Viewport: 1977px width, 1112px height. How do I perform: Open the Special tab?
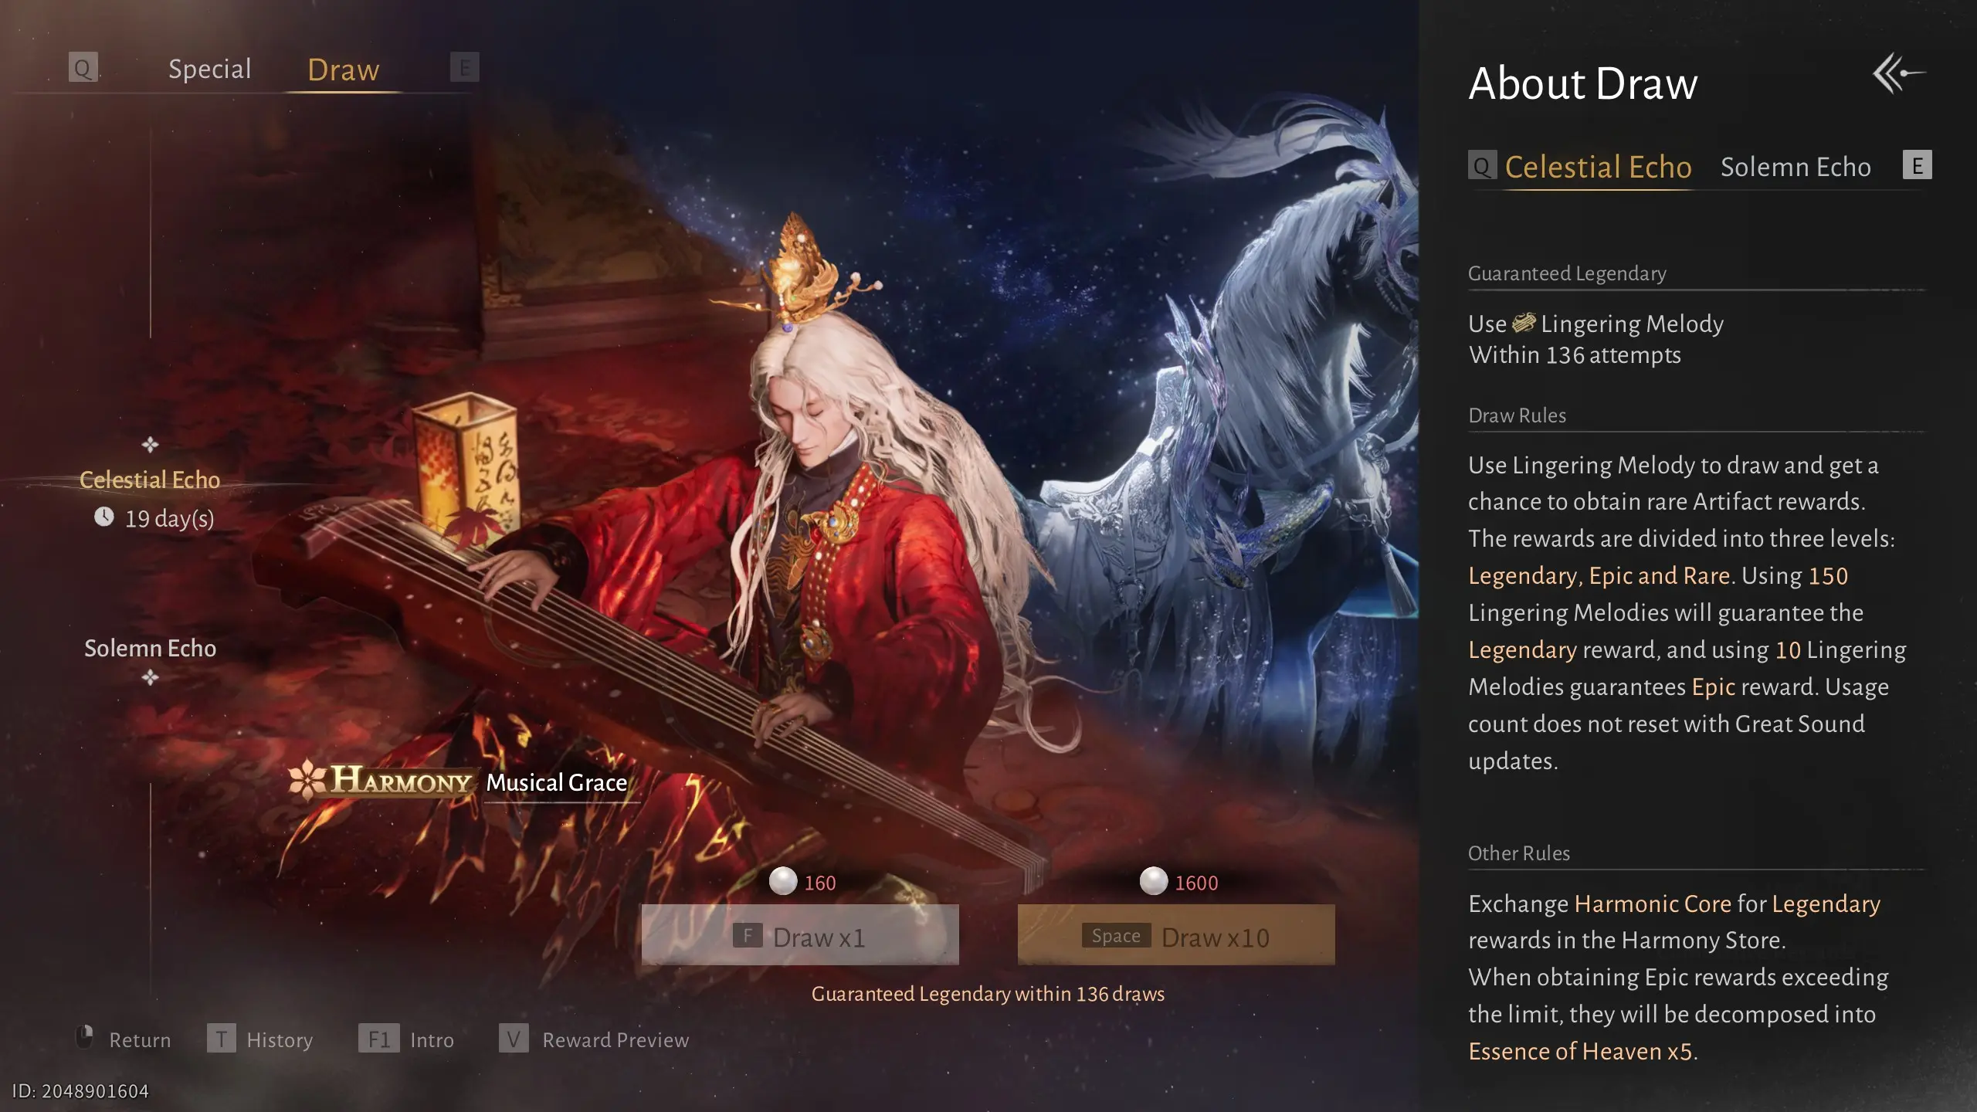point(210,69)
